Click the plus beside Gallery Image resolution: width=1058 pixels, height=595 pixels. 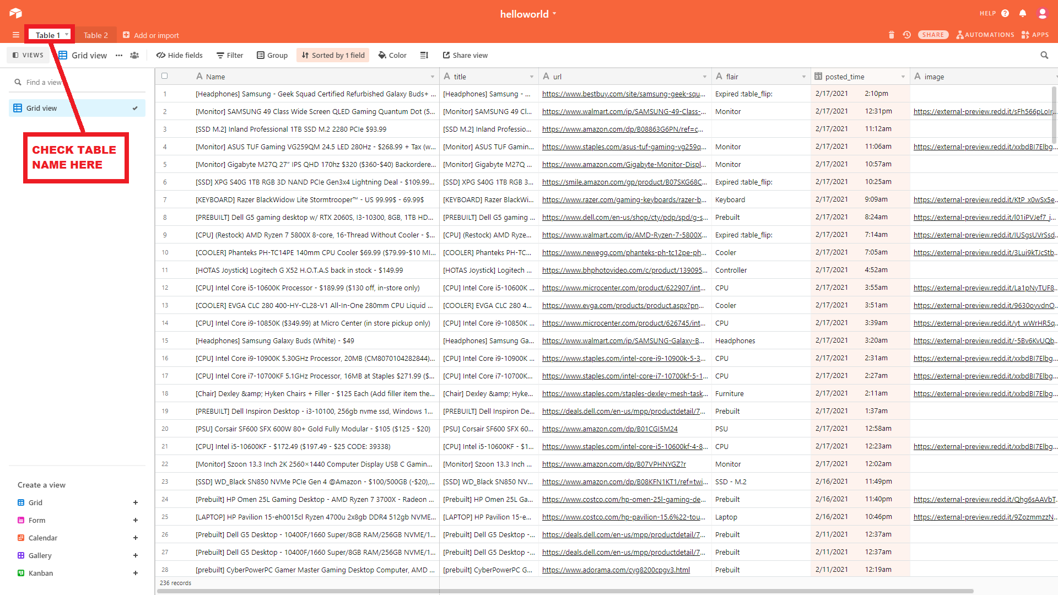pyautogui.click(x=136, y=555)
